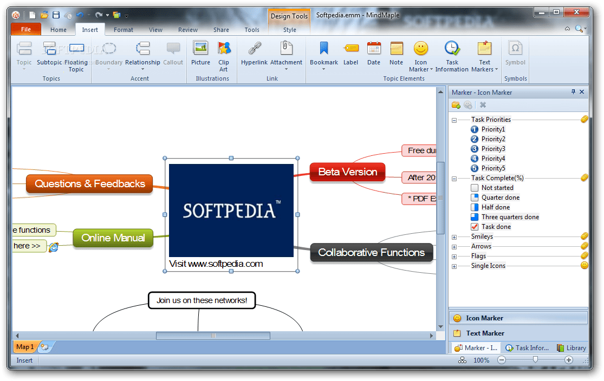The width and height of the screenshot is (604, 381).
Task: Select the Three quarters done marker
Action: [505, 217]
